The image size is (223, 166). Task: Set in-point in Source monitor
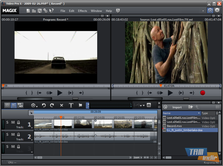coord(137,93)
